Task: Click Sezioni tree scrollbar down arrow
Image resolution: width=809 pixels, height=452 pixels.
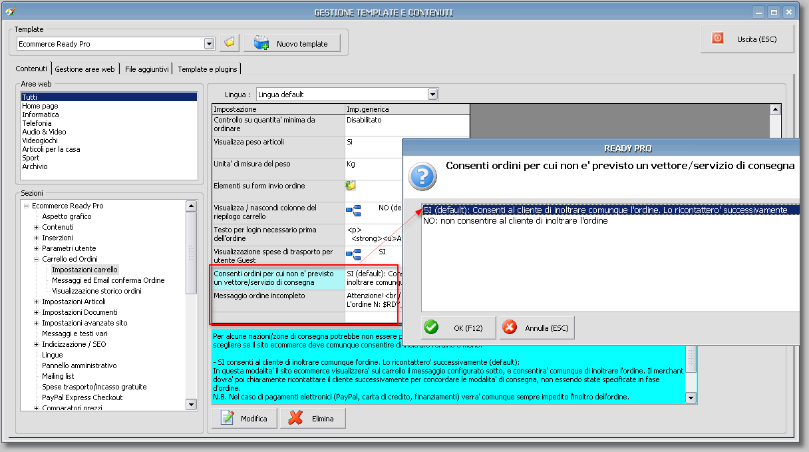Action: tap(192, 403)
